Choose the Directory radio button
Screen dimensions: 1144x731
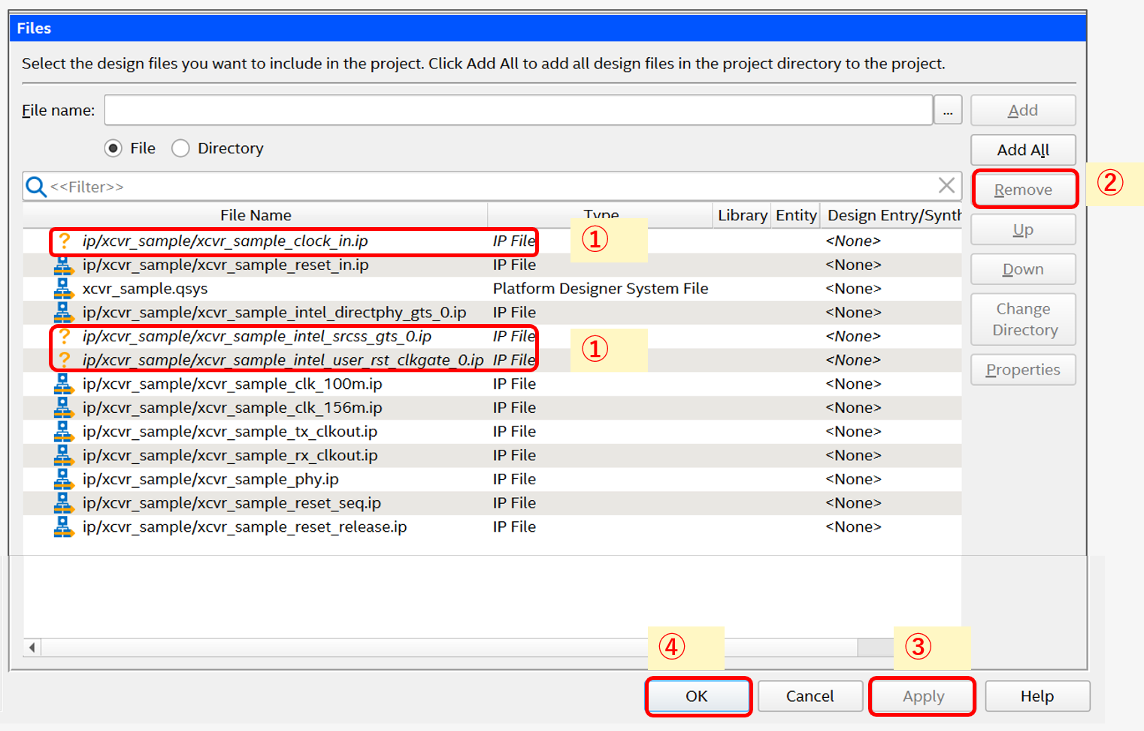pos(180,148)
